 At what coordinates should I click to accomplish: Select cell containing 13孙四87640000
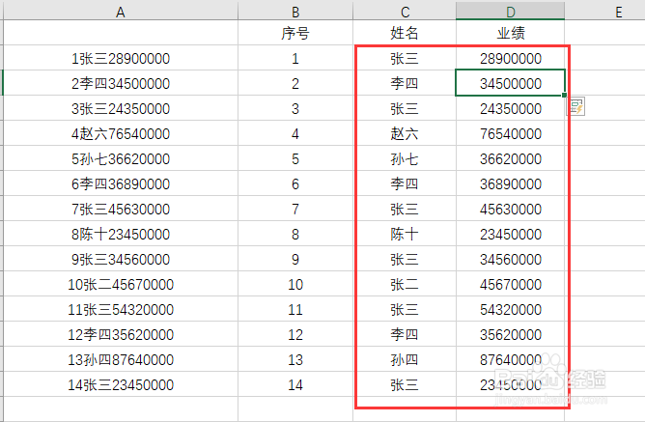pyautogui.click(x=121, y=359)
